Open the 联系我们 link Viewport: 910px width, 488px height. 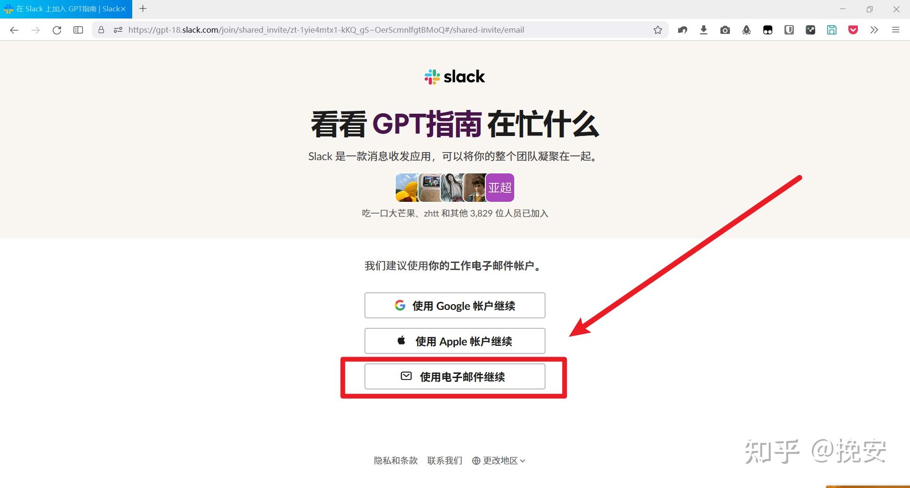[445, 461]
